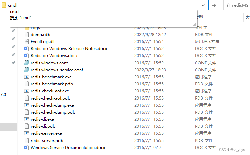The width and height of the screenshot is (250, 155).
Task: Click the redis-server.exe application icon
Action: (x=27, y=133)
